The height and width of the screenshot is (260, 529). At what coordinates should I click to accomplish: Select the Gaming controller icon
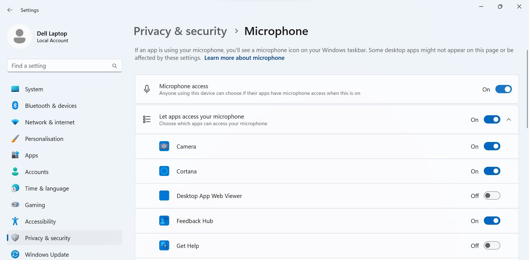[15, 205]
